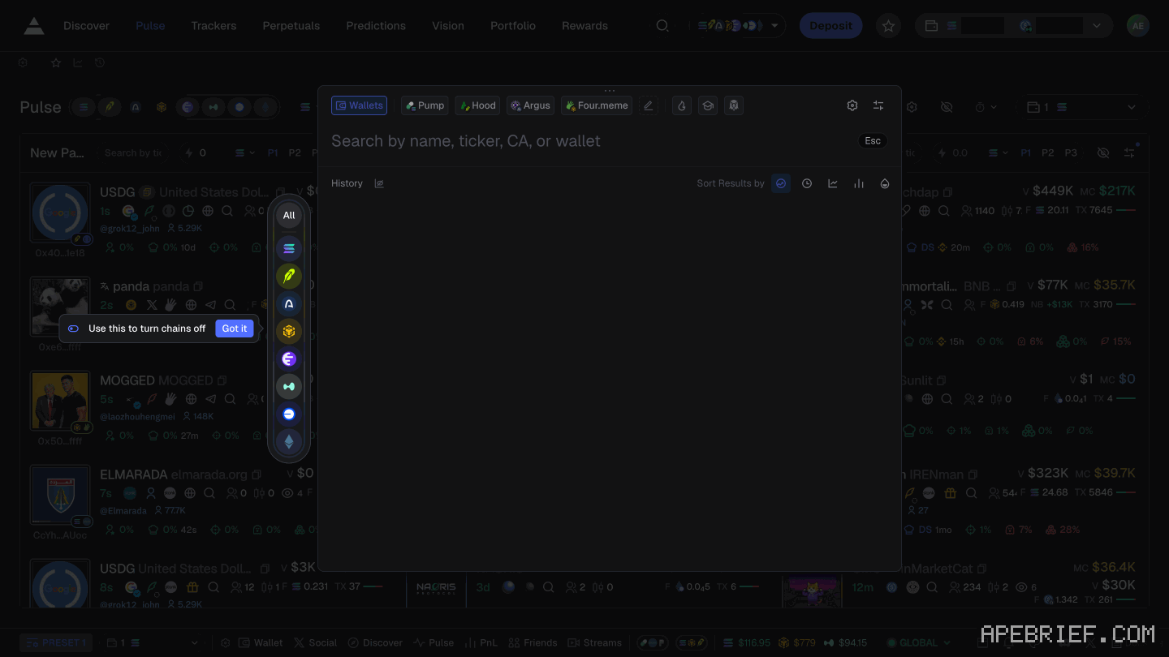Expand right column wallet selector dropdown
Viewport: 1169px width, 657px height.
[x=1082, y=107]
